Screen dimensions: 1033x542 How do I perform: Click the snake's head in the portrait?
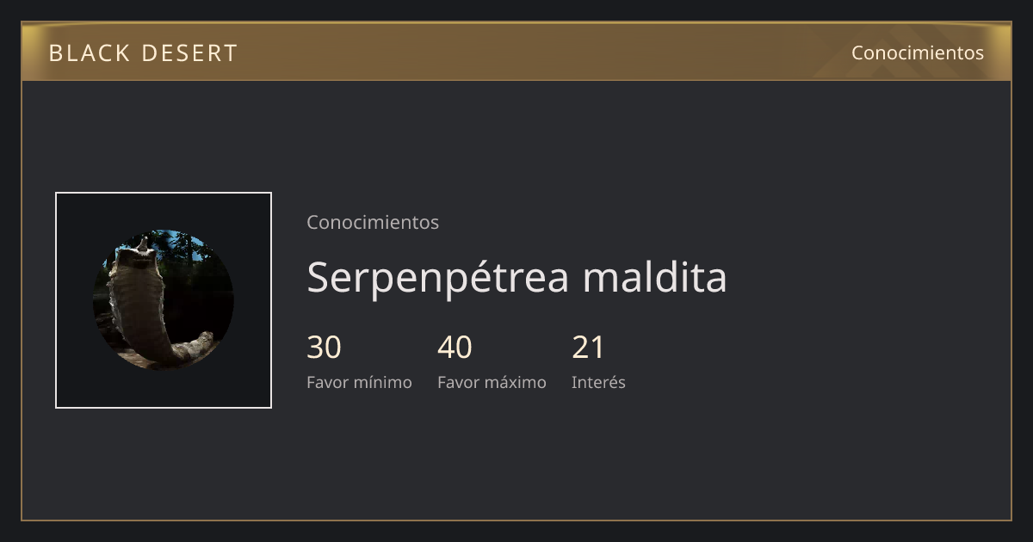pyautogui.click(x=139, y=254)
